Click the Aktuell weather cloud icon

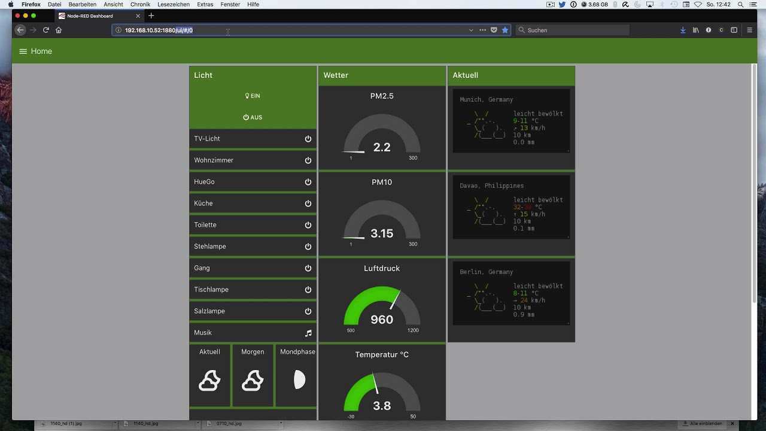pyautogui.click(x=209, y=380)
